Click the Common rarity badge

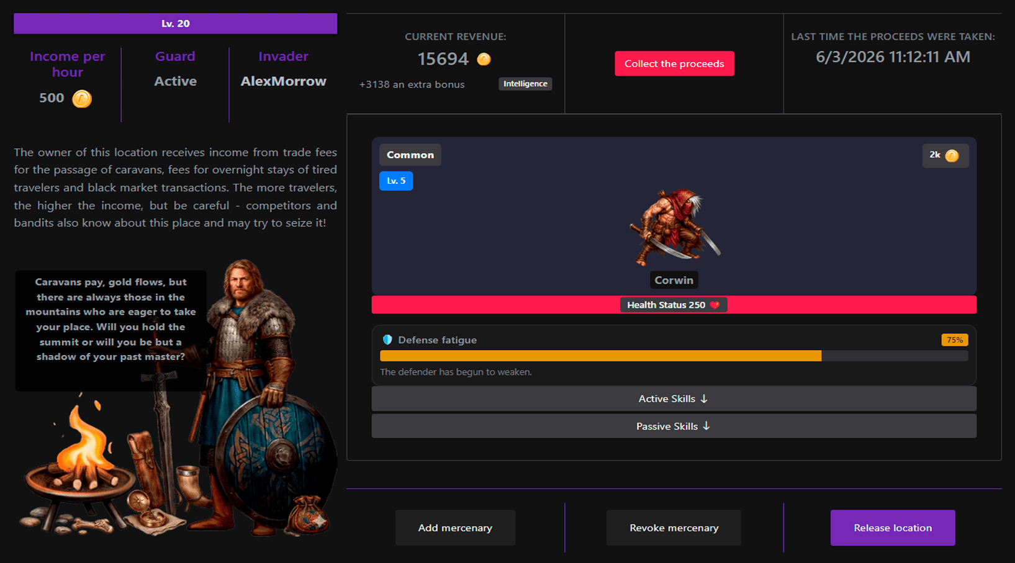410,155
